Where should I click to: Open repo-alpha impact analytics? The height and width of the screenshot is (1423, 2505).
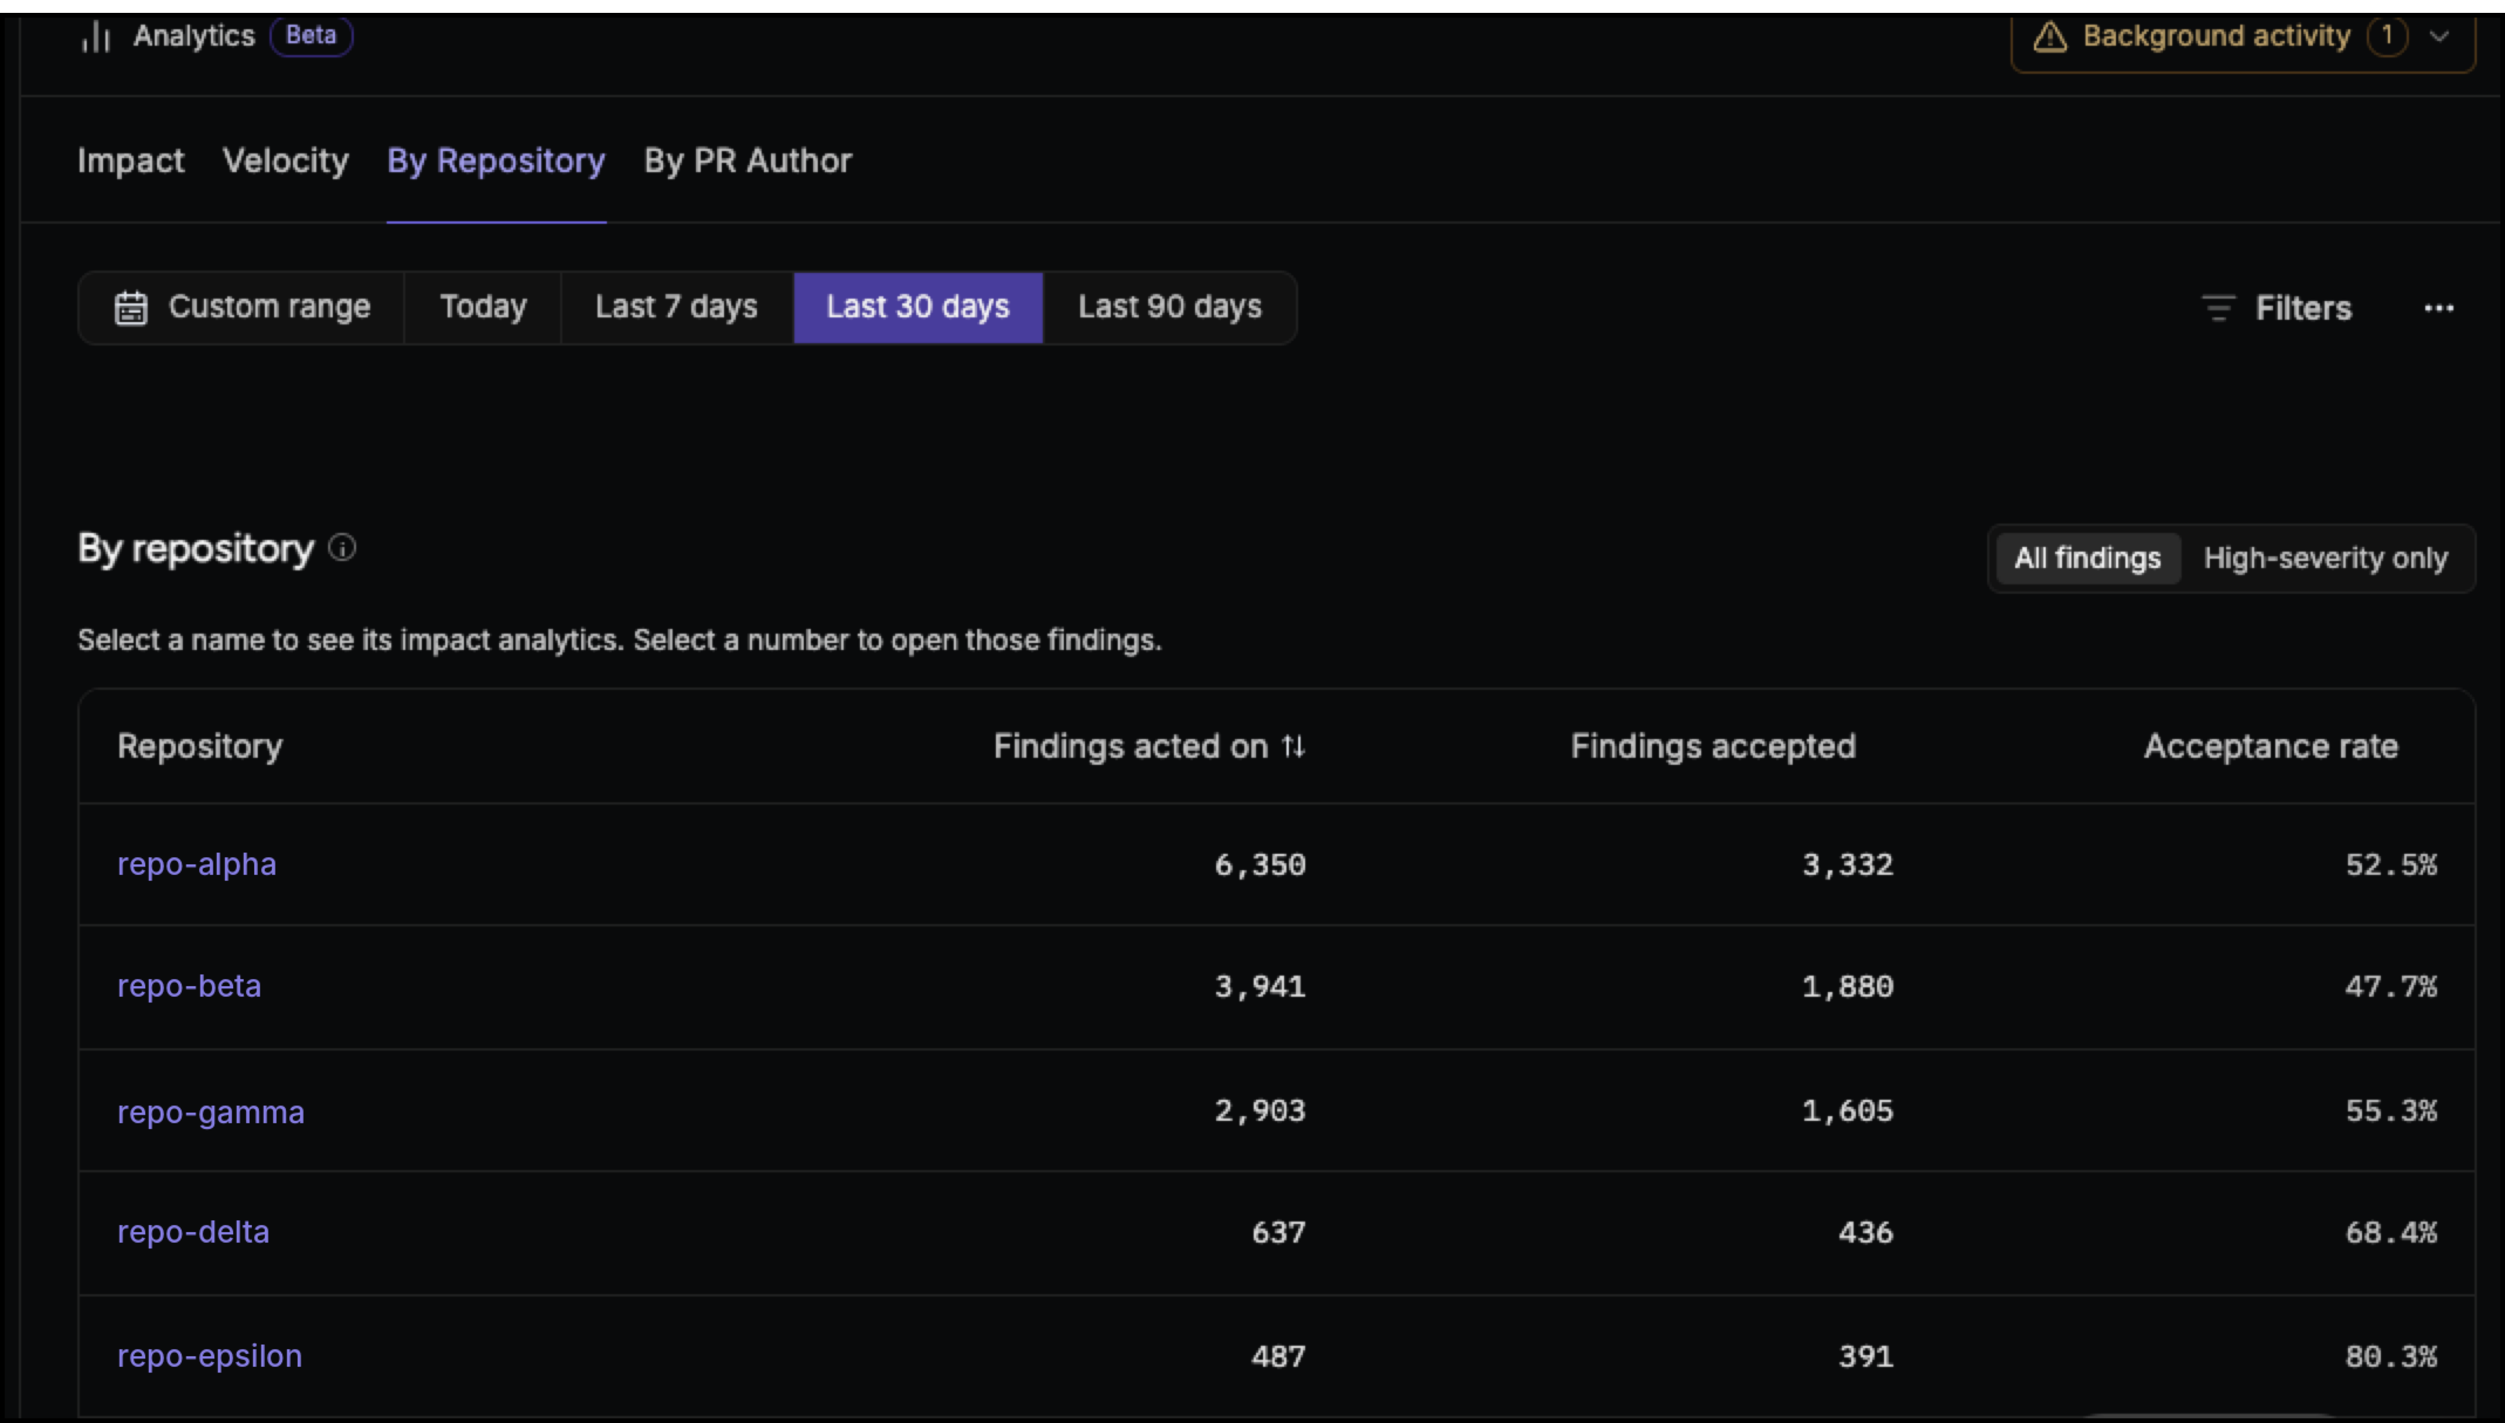[x=196, y=864]
